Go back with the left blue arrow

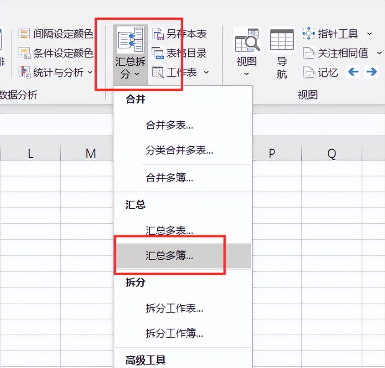[x=354, y=72]
